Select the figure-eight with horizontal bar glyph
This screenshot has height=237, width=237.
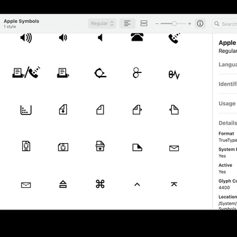(137, 72)
